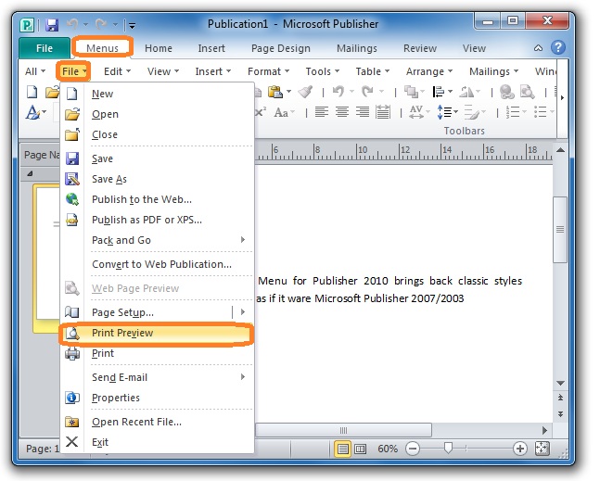Click the Change Case Aa icon
The image size is (600, 481).
click(281, 112)
